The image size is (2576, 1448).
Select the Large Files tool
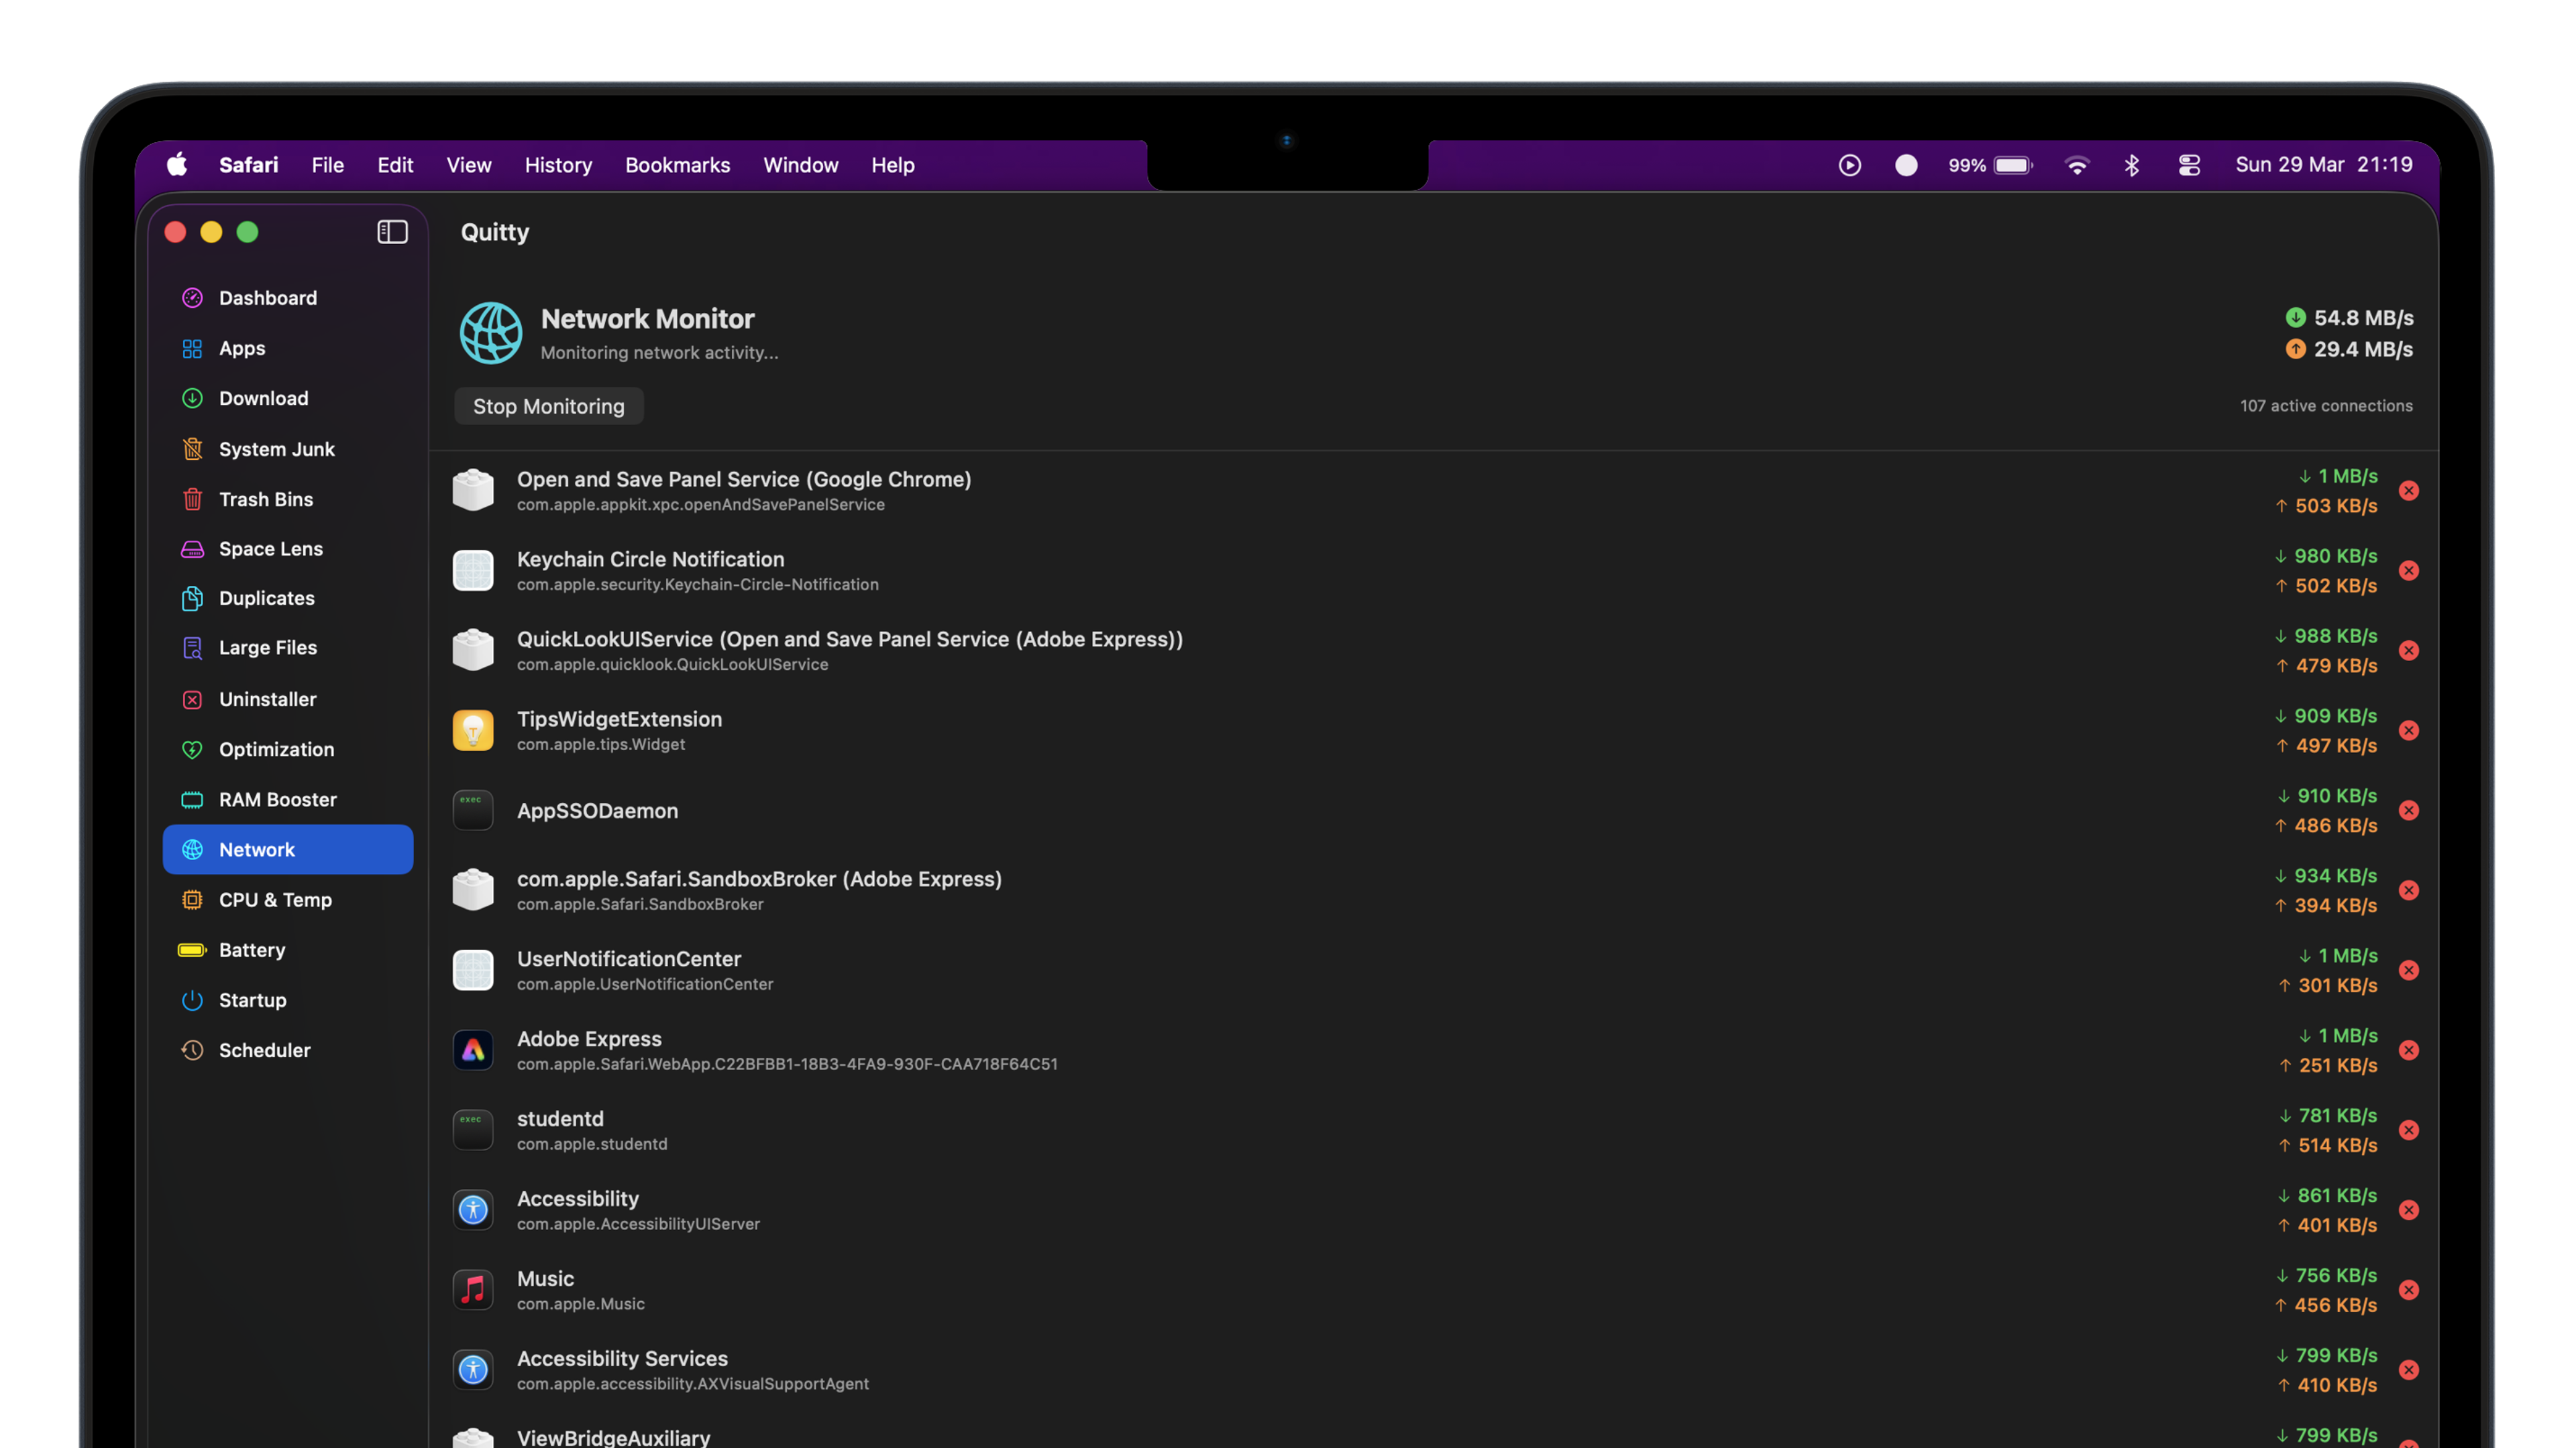point(266,648)
